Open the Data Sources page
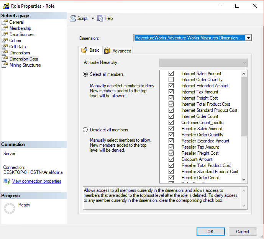The height and width of the screenshot is (239, 264). click(x=22, y=34)
